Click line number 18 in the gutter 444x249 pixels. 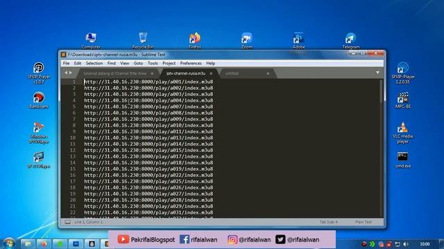[73, 187]
